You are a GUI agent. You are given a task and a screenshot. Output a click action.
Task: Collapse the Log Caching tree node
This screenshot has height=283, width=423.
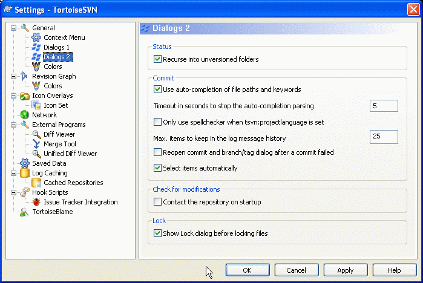(x=13, y=173)
